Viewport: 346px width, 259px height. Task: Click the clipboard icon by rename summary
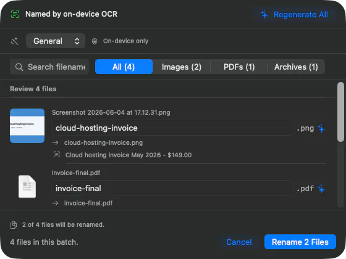coord(14,225)
